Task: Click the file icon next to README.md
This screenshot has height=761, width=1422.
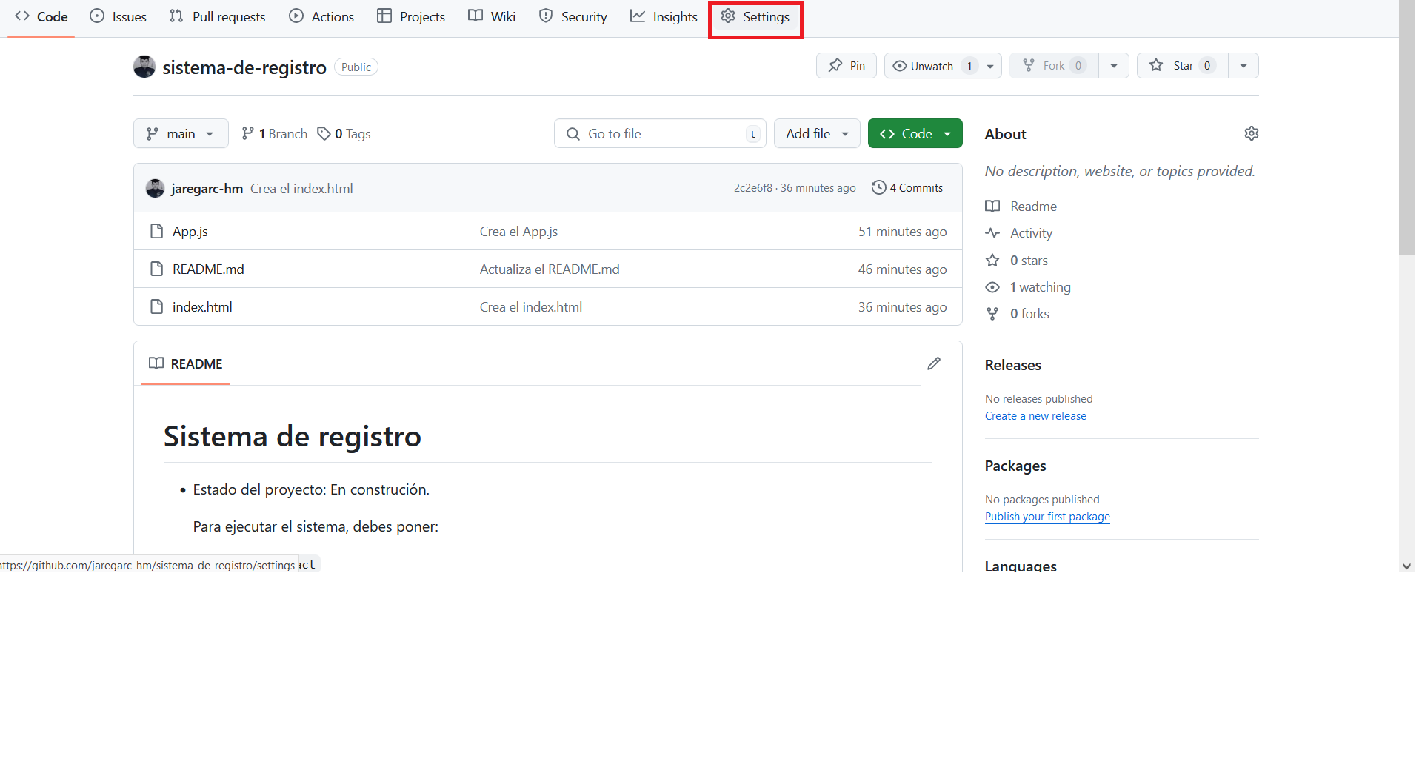Action: pos(156,269)
